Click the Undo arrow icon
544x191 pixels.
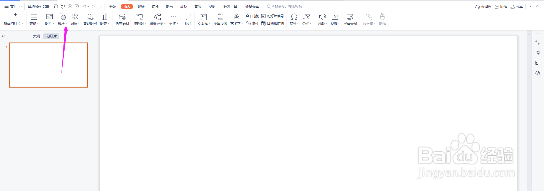(84, 7)
